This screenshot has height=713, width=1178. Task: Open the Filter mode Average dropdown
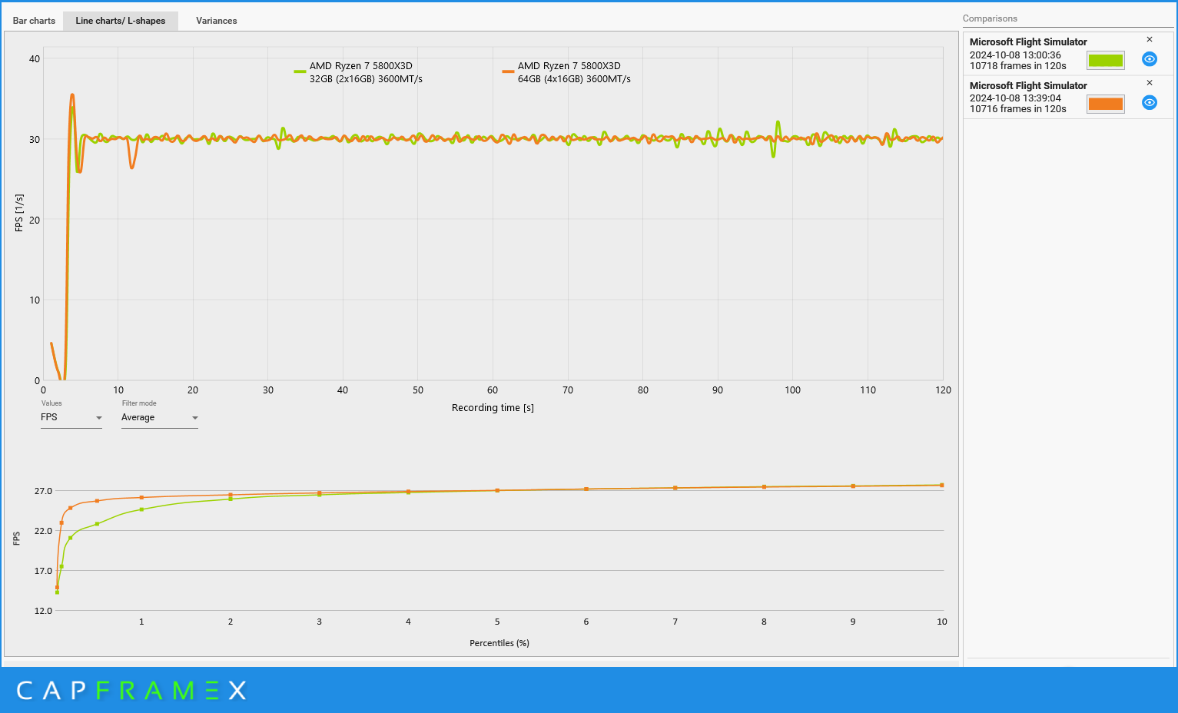tap(160, 418)
